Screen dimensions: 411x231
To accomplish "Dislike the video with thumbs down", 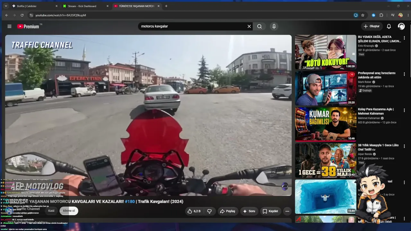I will 209,211.
